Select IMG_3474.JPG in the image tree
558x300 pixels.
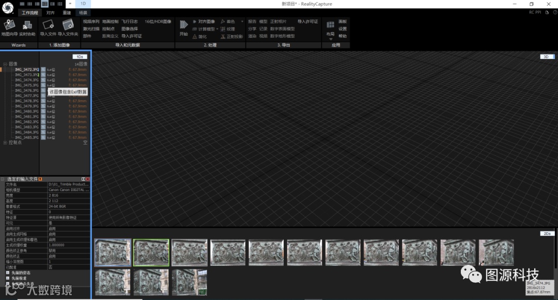click(27, 80)
